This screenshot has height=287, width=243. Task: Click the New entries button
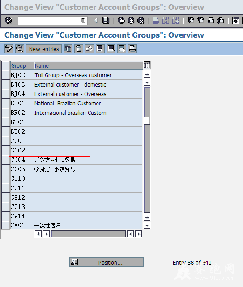tap(44, 49)
